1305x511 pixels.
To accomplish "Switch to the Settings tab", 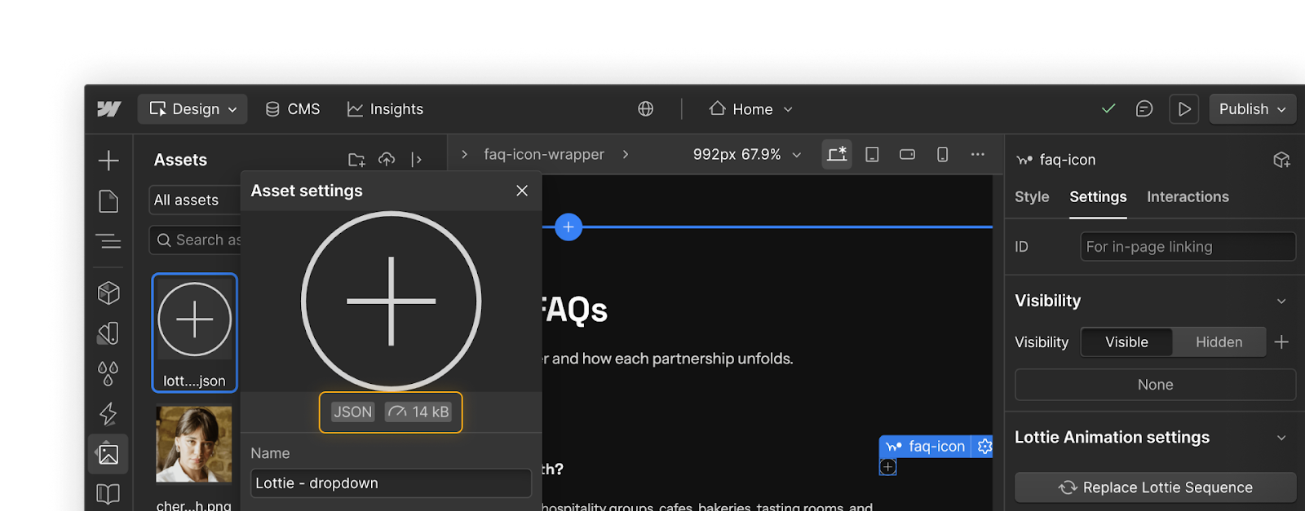I will [1098, 196].
